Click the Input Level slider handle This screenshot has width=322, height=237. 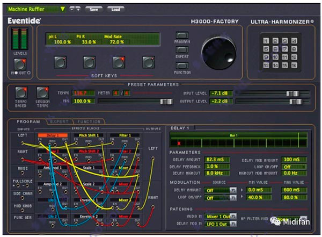292,94
